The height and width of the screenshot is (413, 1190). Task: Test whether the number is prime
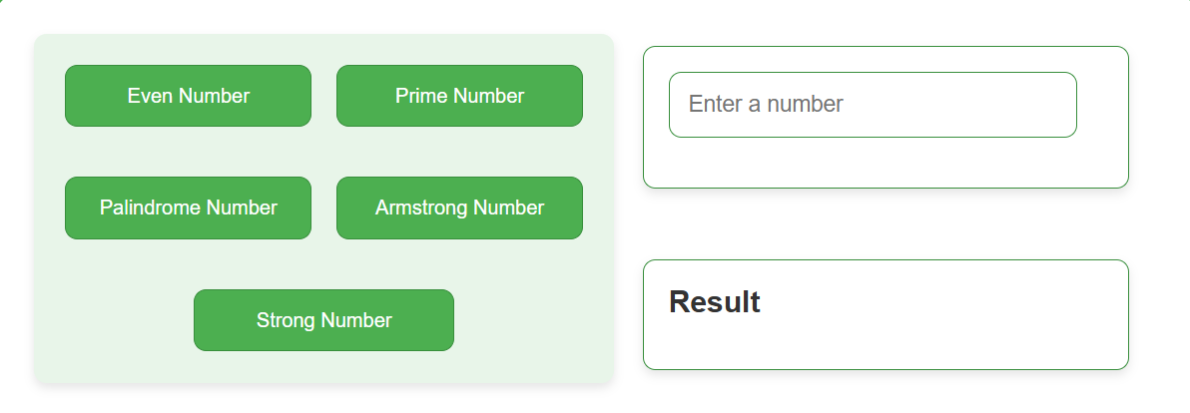coord(460,96)
